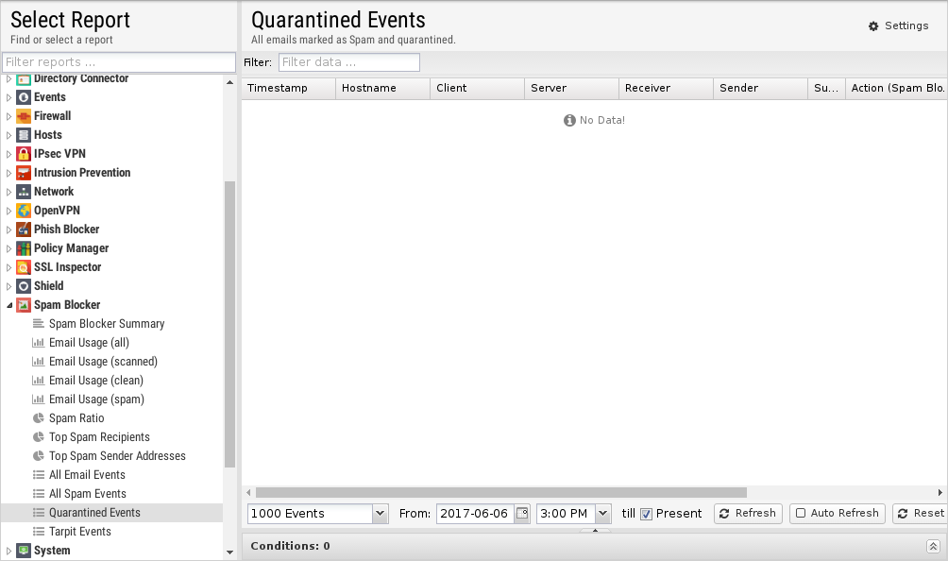This screenshot has height=561, width=948.
Task: Select the Spam Ratio report
Action: (76, 418)
